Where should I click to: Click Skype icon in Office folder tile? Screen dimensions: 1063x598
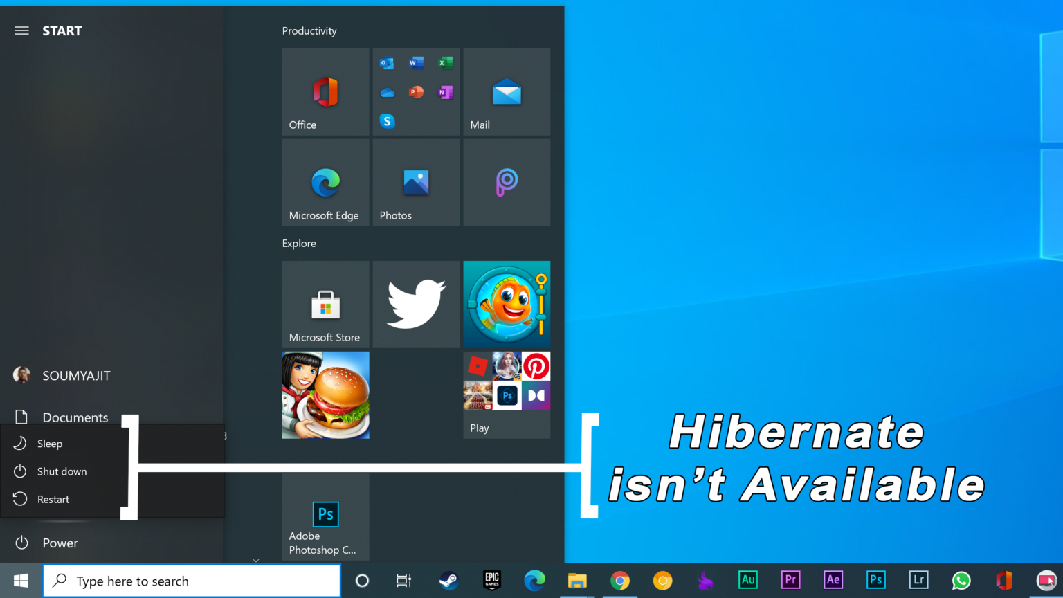tap(387, 121)
